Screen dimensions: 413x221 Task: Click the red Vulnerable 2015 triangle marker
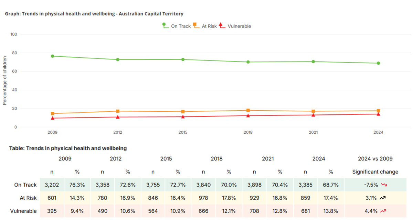(183, 117)
